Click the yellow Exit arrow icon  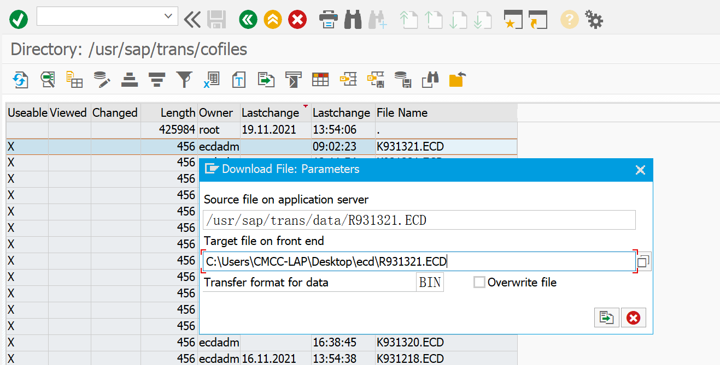pyautogui.click(x=273, y=20)
